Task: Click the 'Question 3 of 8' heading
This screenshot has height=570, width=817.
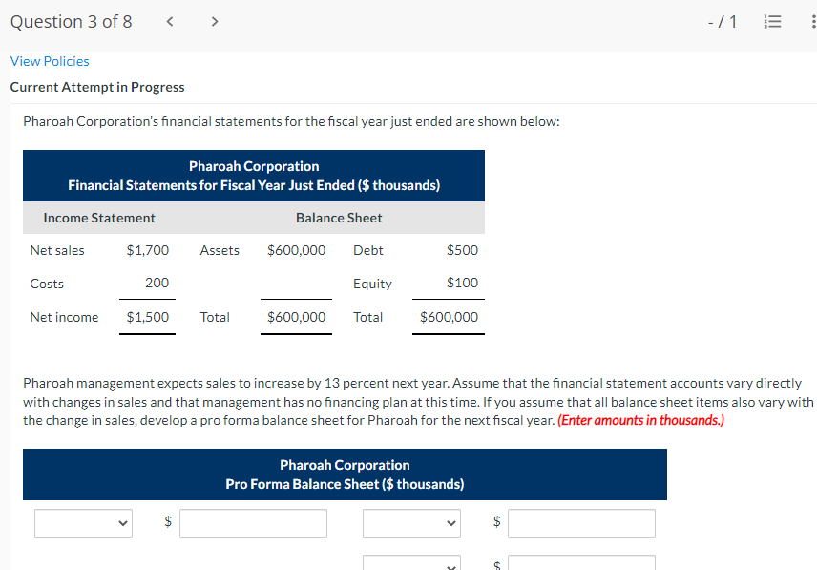Action: (72, 21)
